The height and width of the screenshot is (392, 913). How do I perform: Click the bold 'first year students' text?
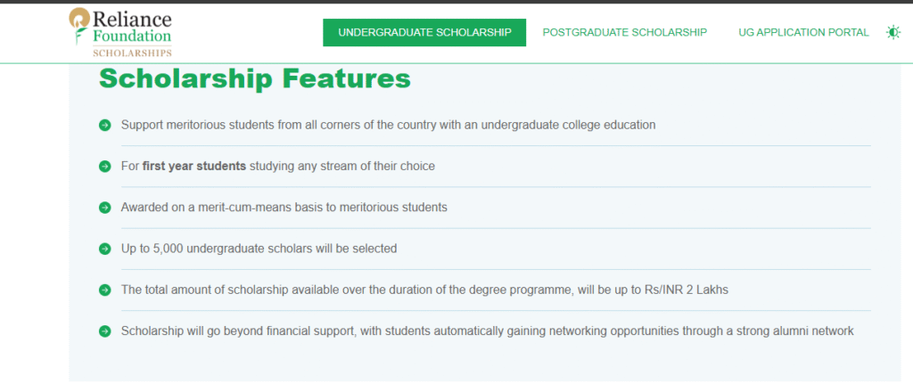tap(193, 167)
